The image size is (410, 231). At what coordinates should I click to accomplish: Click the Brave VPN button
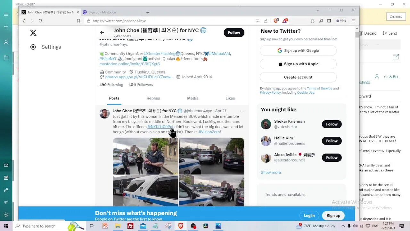coord(341,21)
